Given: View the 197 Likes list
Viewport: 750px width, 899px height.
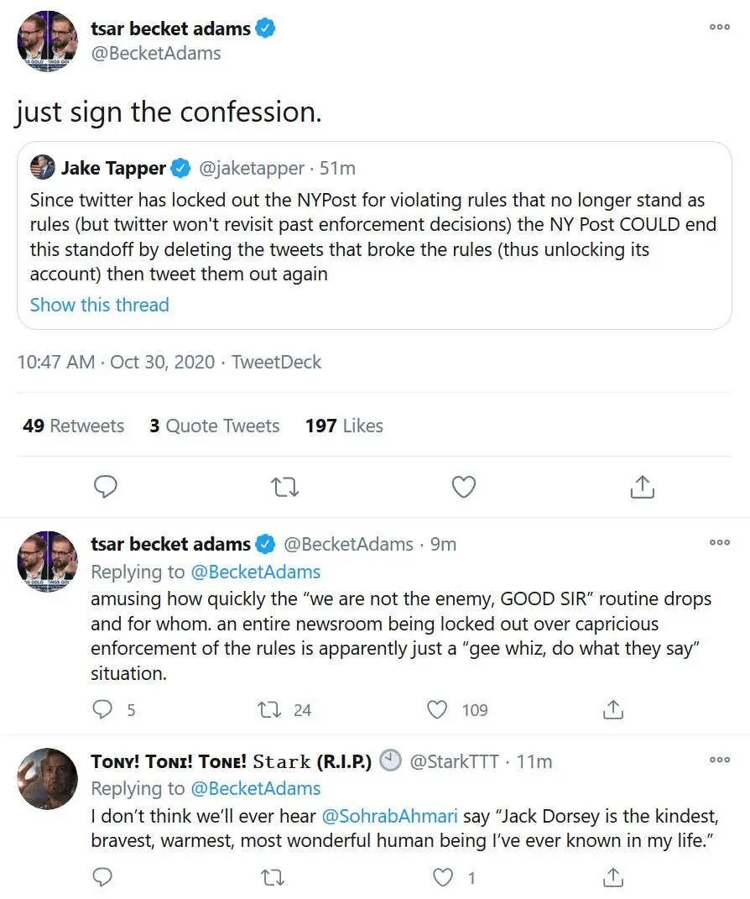Looking at the screenshot, I should click(x=344, y=426).
